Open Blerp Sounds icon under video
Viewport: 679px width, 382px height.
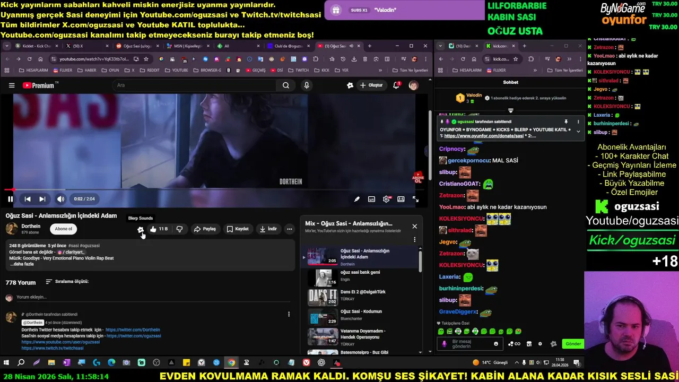coord(140,229)
